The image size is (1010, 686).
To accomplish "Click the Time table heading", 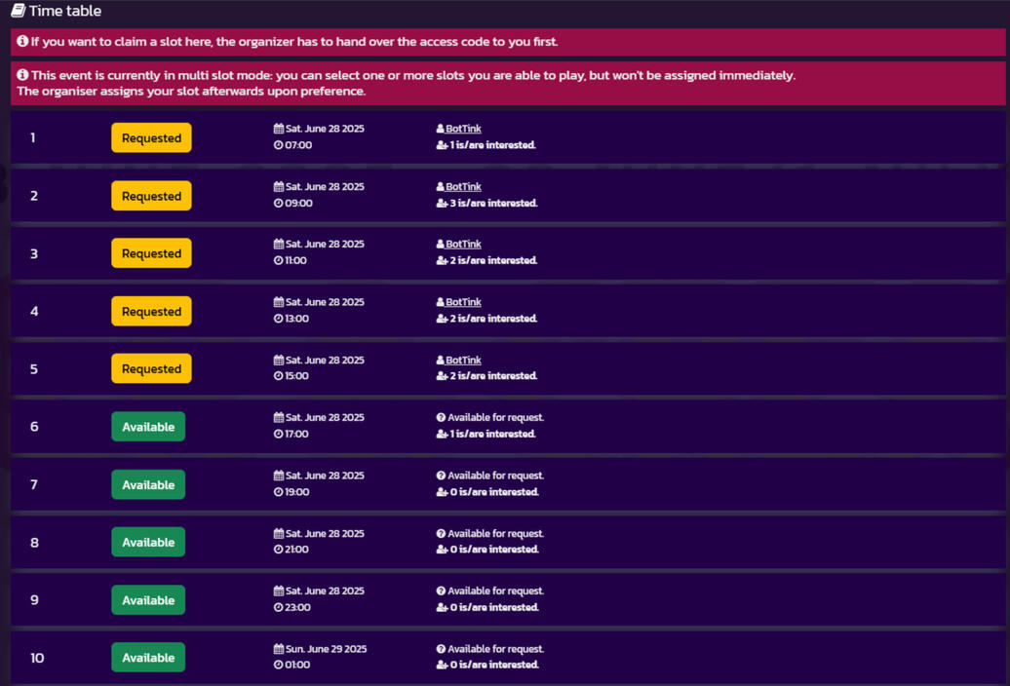I will coord(64,12).
